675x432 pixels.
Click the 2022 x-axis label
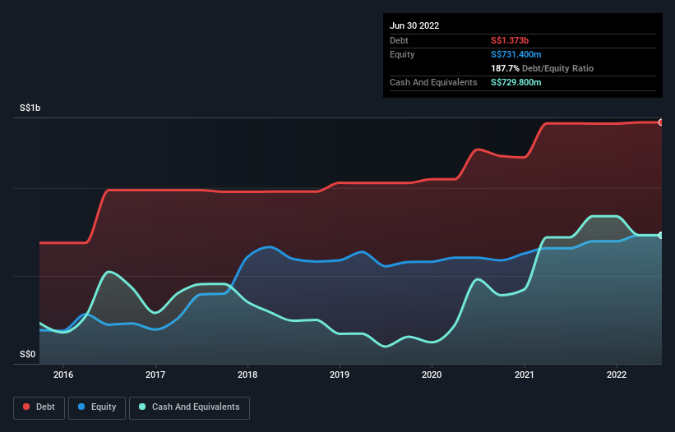[x=617, y=375]
